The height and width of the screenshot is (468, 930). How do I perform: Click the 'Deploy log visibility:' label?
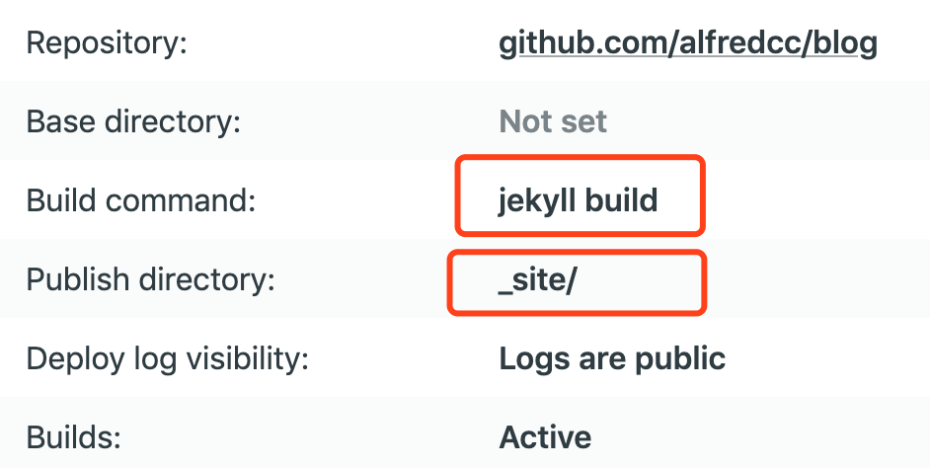coord(168,358)
